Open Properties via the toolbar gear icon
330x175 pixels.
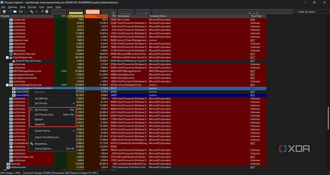coord(32,12)
